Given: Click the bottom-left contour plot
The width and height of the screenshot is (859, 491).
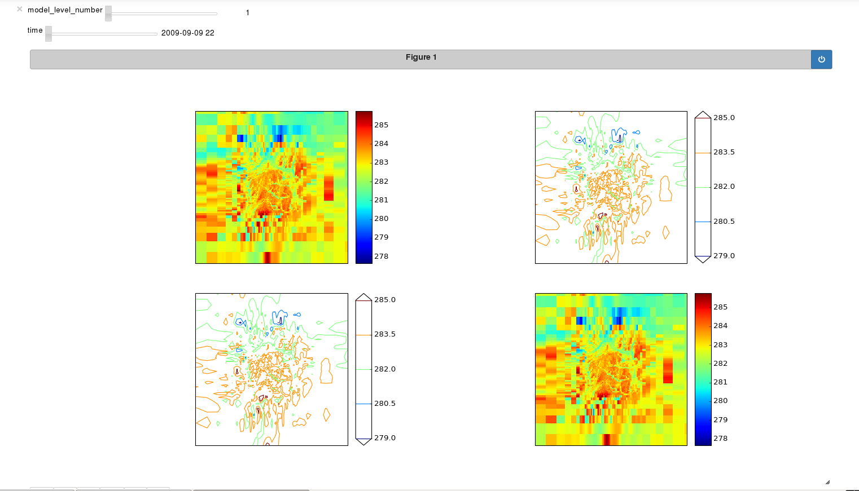Looking at the screenshot, I should tap(271, 369).
